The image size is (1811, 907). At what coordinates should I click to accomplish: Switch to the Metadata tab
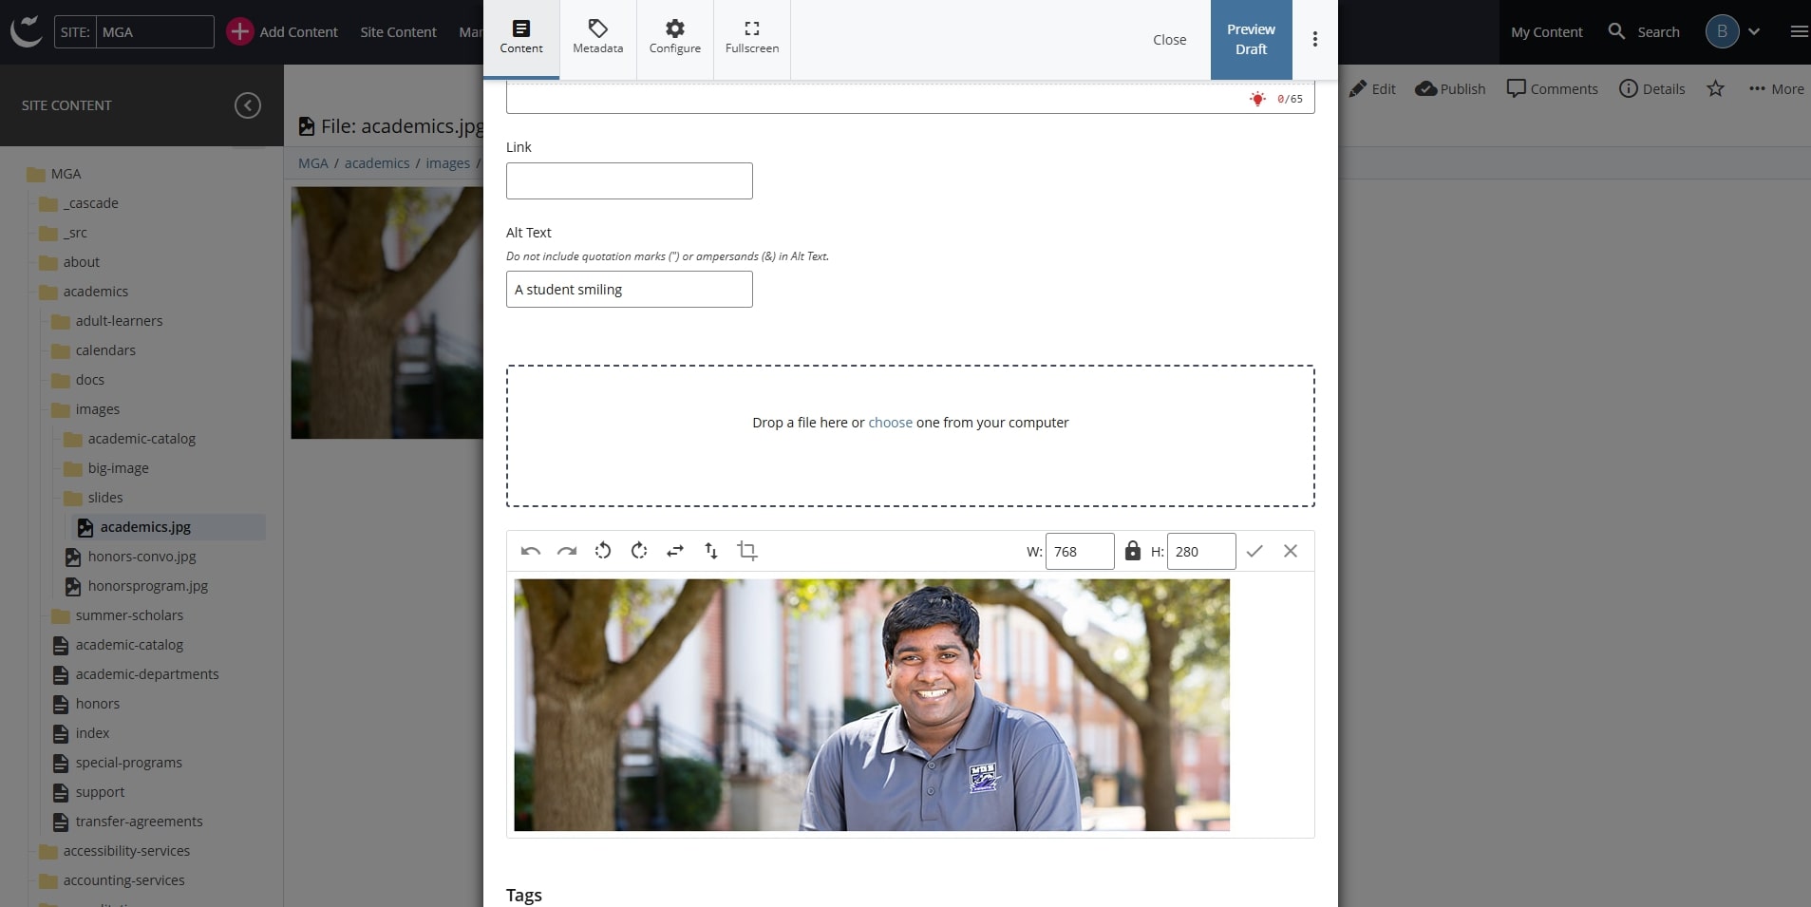tap(597, 38)
